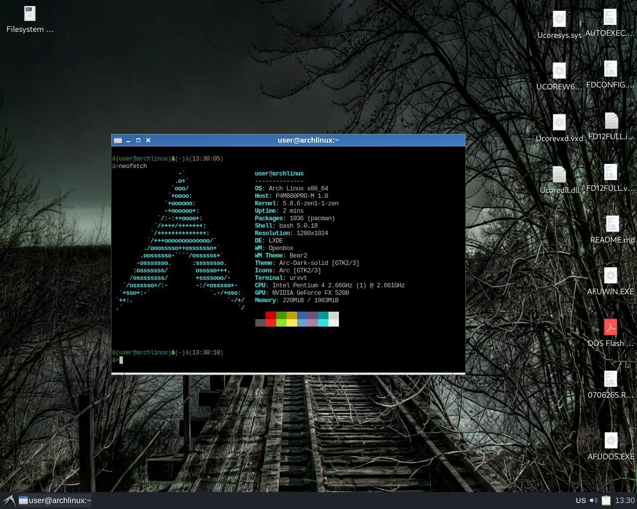This screenshot has width=637, height=509.
Task: Open the terminal window menu icon
Action: 118,141
